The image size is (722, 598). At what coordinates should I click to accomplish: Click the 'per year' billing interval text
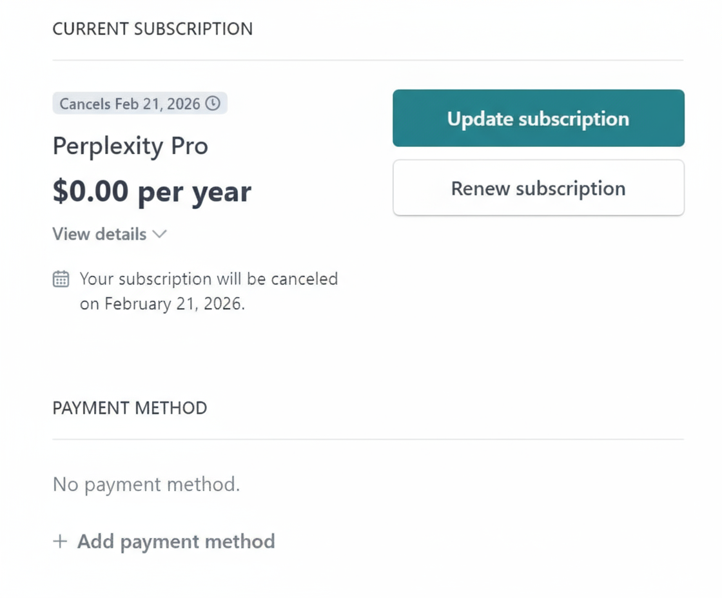point(194,191)
